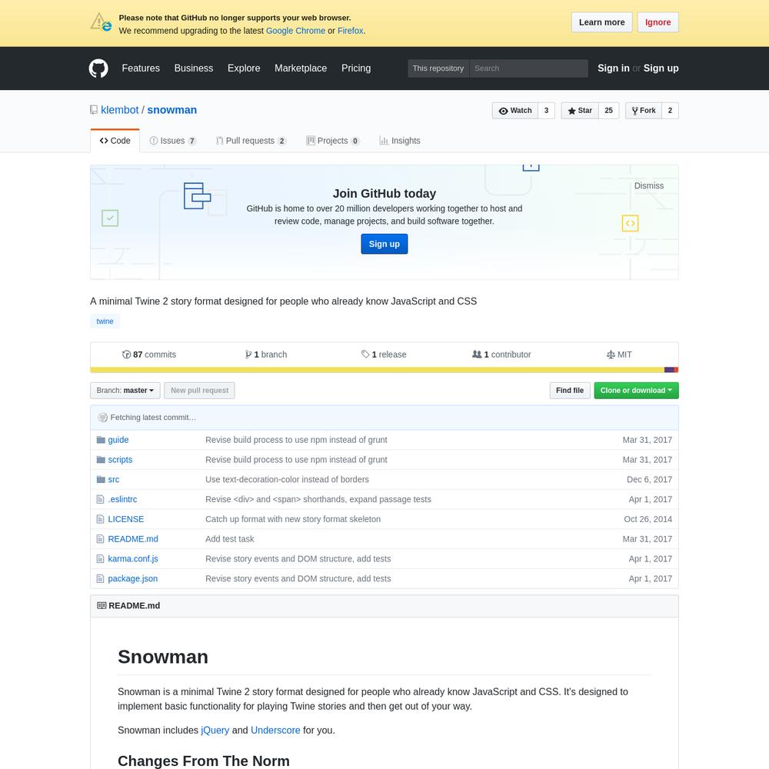769x769 pixels.
Task: Dismiss the Join GitHub banner
Action: [x=648, y=186]
